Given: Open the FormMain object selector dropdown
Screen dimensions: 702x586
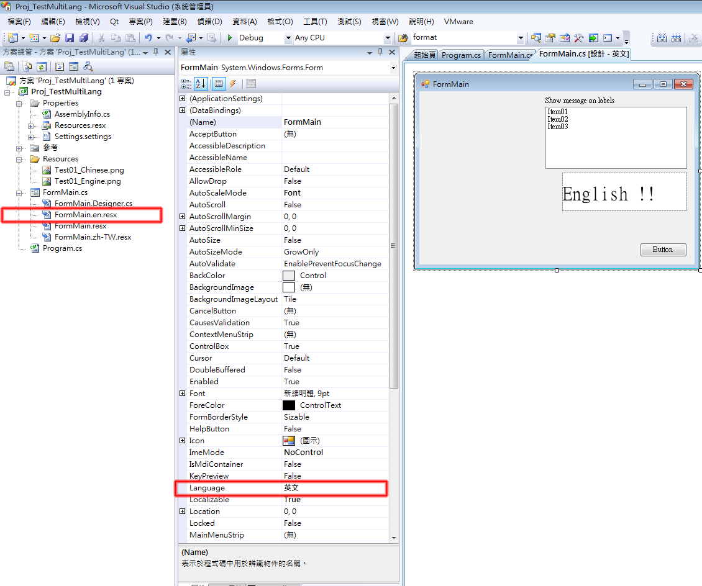Looking at the screenshot, I should (x=393, y=68).
